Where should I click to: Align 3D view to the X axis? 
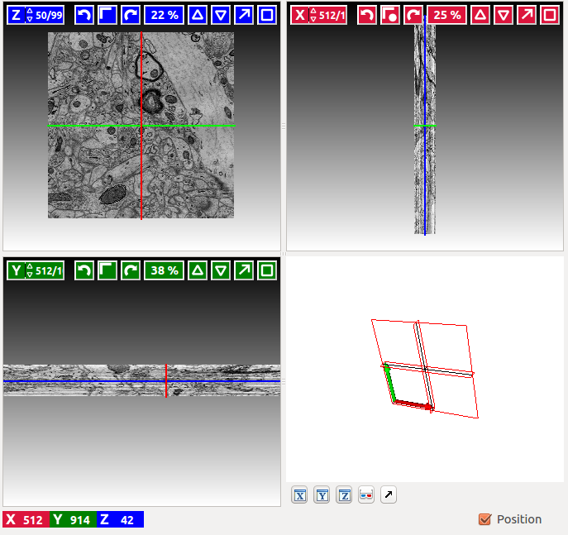point(300,495)
